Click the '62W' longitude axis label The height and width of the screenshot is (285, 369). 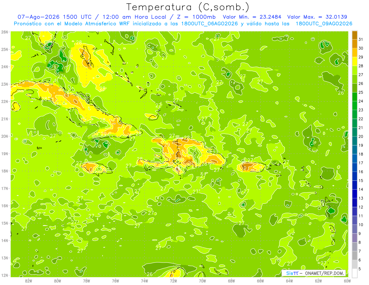[x=318, y=281]
